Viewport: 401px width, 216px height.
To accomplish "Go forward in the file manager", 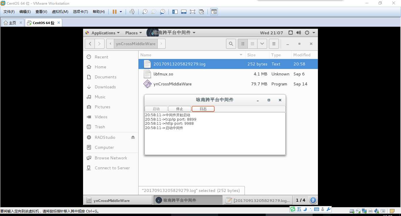I will coord(100,44).
